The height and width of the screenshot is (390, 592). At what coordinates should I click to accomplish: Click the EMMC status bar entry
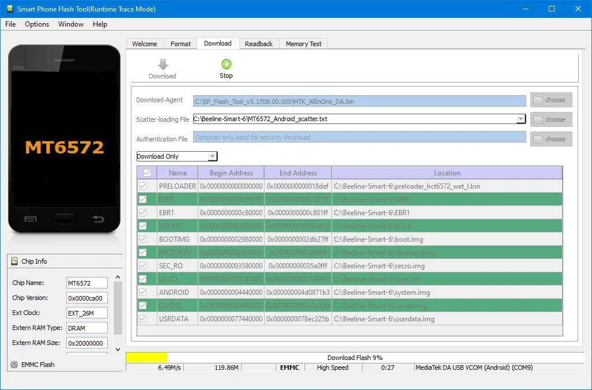(x=289, y=367)
